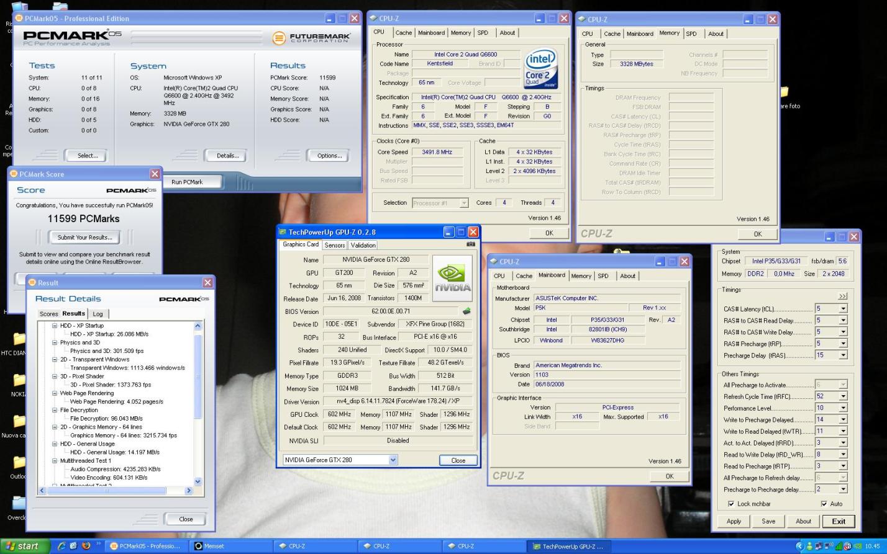Viewport: 887px width, 554px height.
Task: Click the Options button in PCMark05
Action: (329, 156)
